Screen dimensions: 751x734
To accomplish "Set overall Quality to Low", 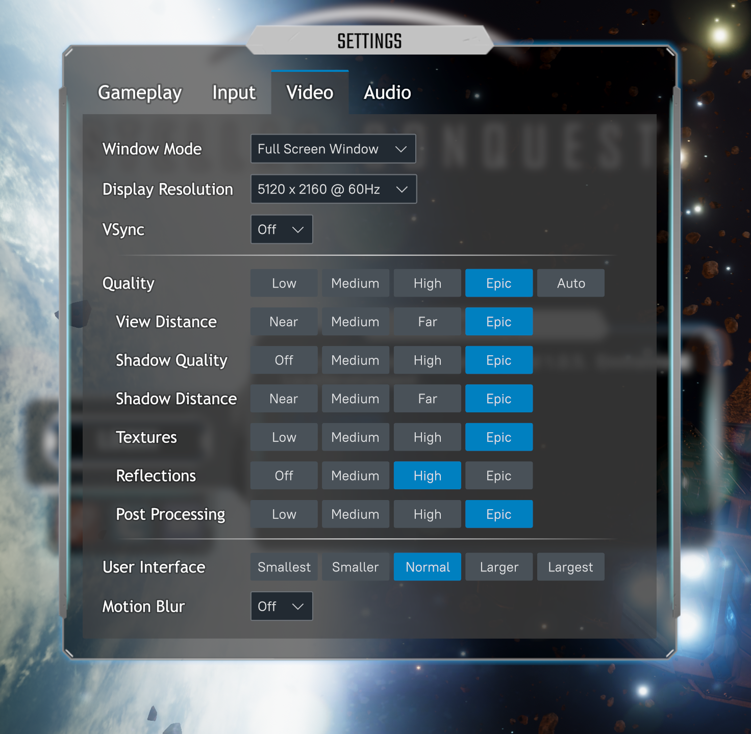I will [284, 283].
